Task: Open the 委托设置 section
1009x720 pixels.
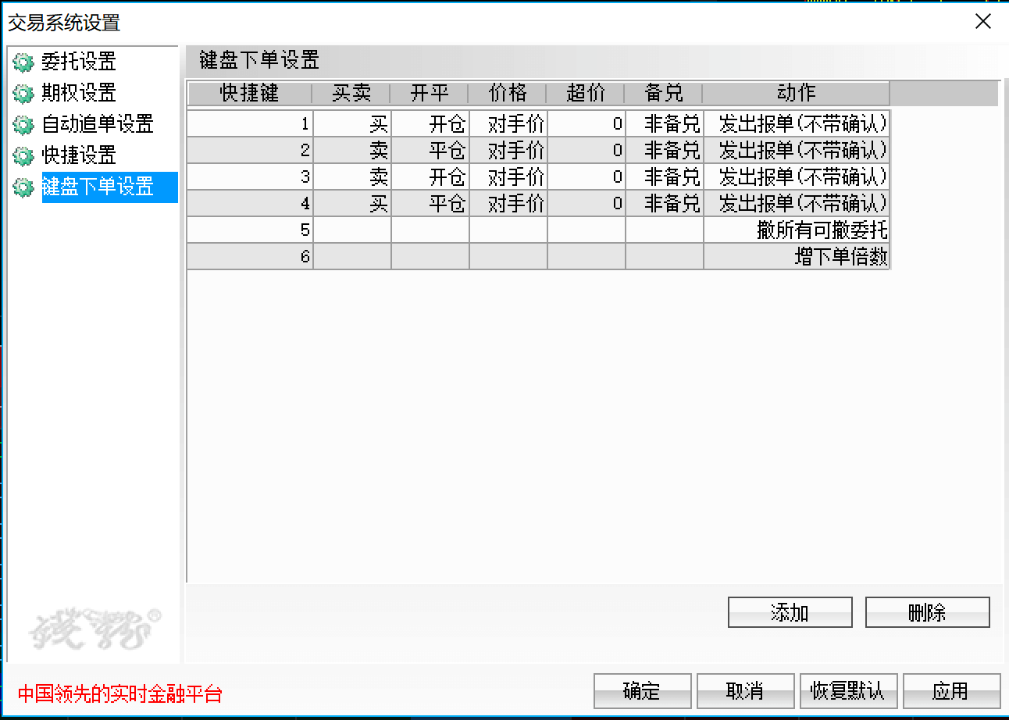Action: pos(79,62)
